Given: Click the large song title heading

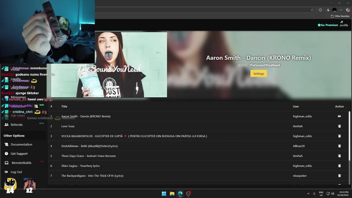Looking at the screenshot, I should pos(258,58).
